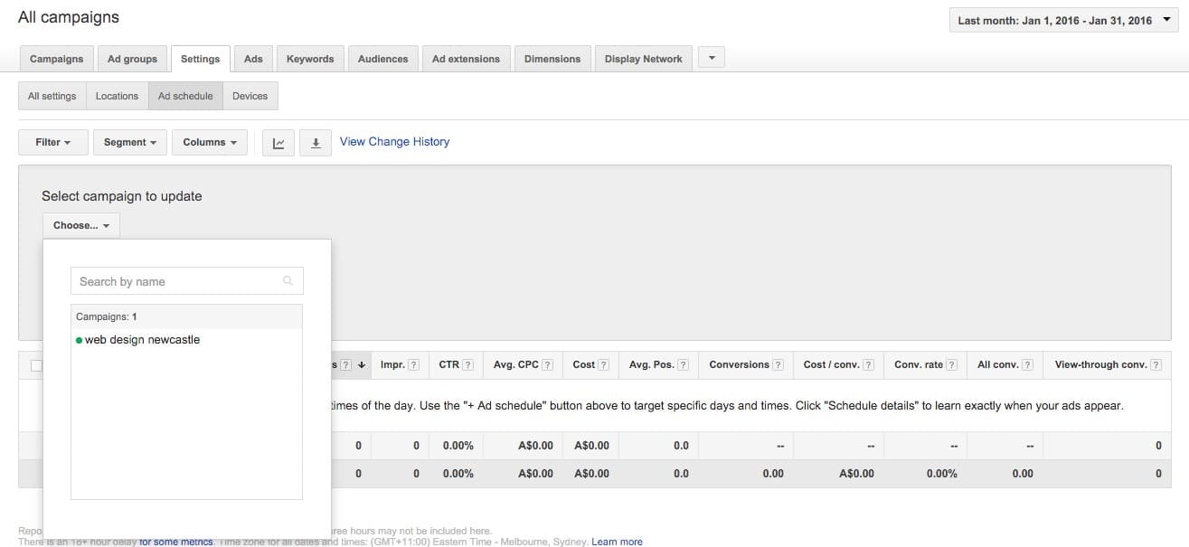Click the help icon next to View-through conv.
Viewport: 1189px width, 547px height.
[1158, 364]
